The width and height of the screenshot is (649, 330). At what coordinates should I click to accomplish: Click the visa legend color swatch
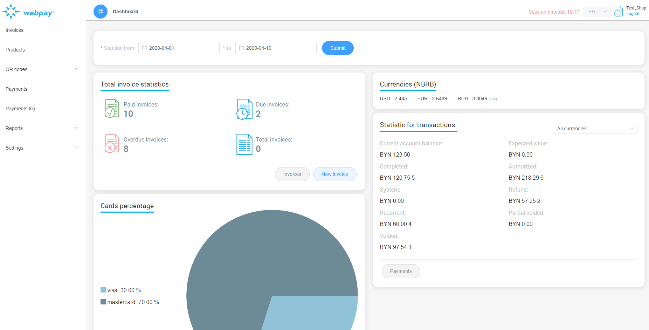pyautogui.click(x=103, y=290)
